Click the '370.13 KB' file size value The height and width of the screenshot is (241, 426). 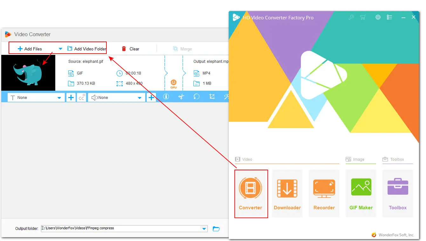click(x=86, y=83)
